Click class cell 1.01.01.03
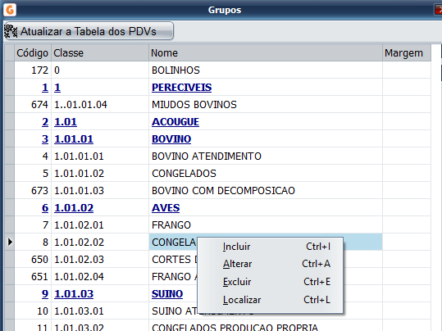 coord(100,190)
